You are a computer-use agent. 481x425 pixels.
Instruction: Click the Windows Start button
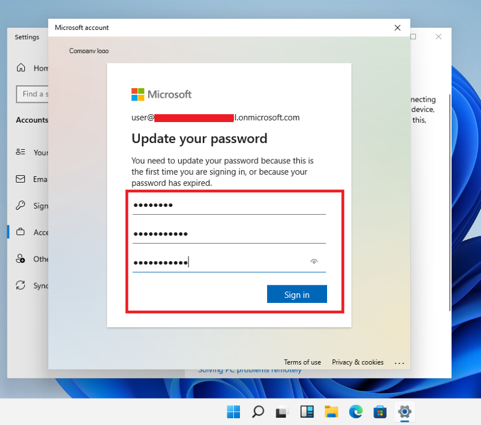click(x=233, y=411)
